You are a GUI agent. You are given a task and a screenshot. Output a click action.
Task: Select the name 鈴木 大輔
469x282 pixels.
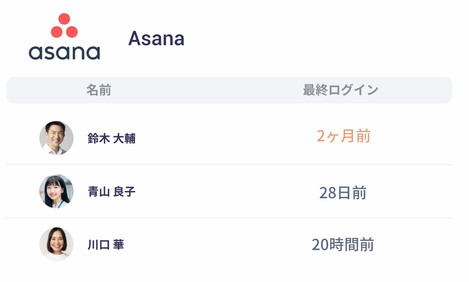pos(112,138)
